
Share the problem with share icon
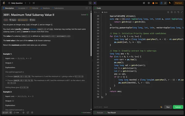click(x=28, y=112)
